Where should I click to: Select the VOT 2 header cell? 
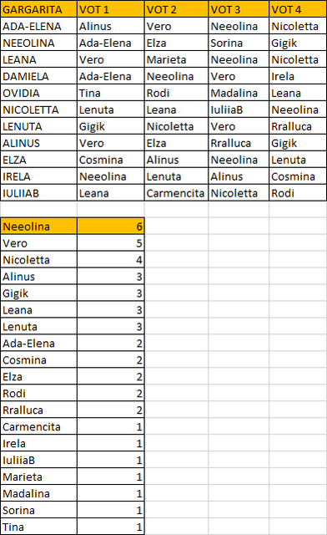pos(176,9)
